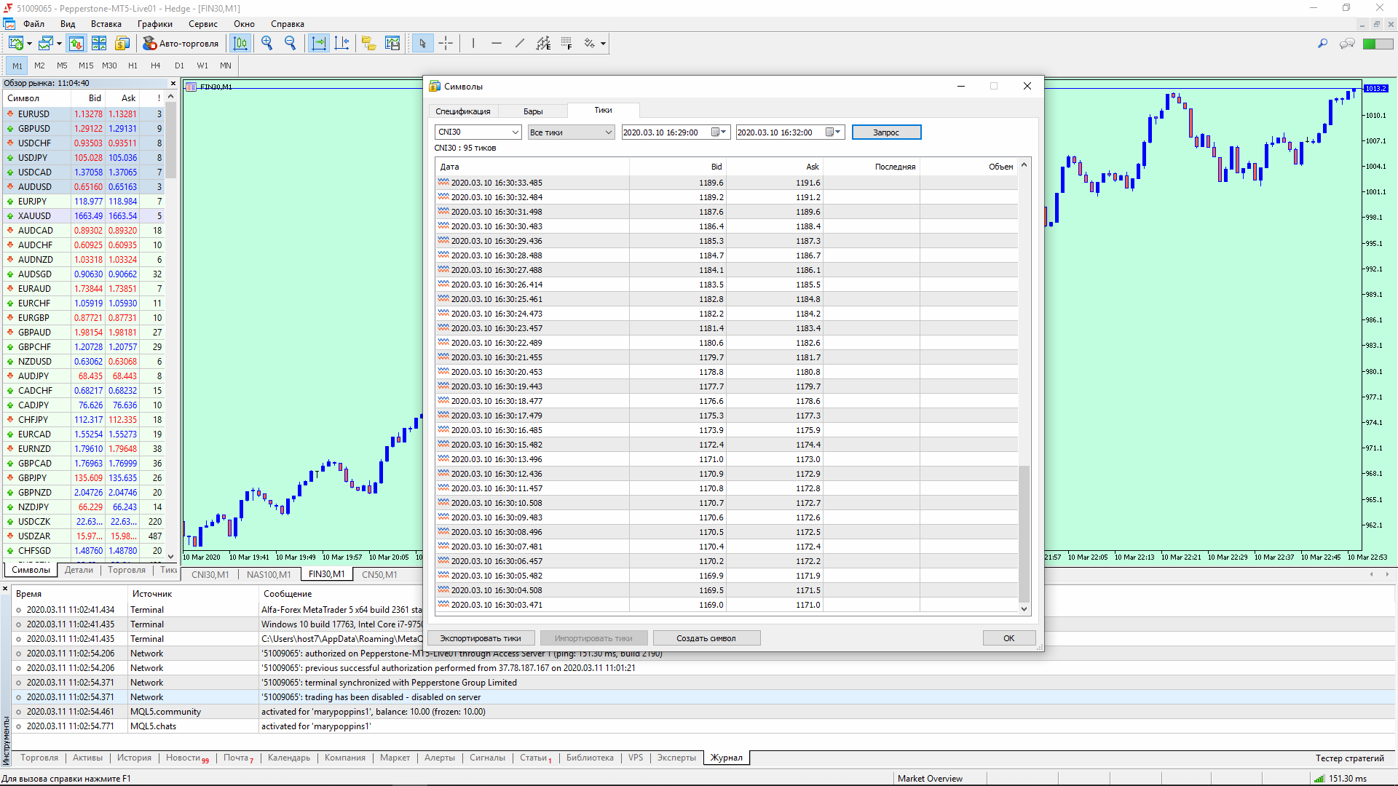1398x786 pixels.
Task: Toggle chart shift from right edge
Action: point(341,44)
